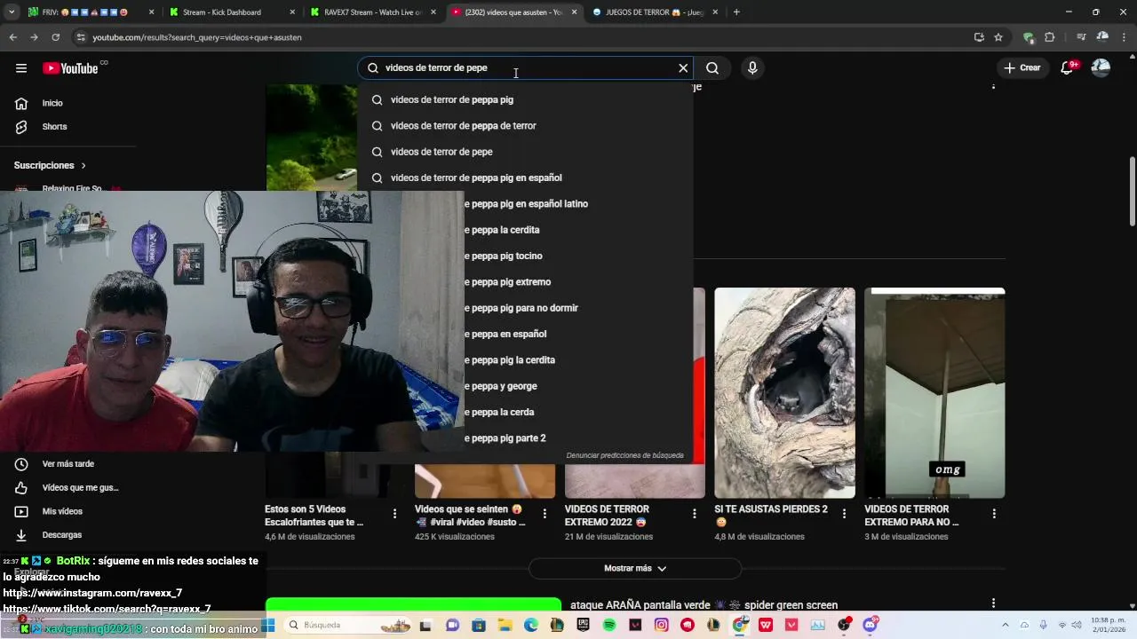Close the Kick Dashboard tab
This screenshot has height=639, width=1137.
tap(292, 12)
